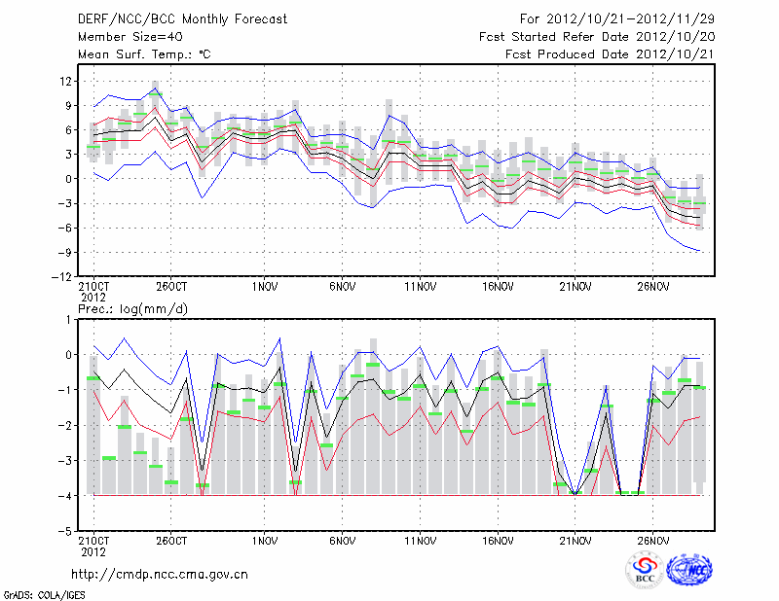Click the blue NCC logo icon

click(x=688, y=569)
